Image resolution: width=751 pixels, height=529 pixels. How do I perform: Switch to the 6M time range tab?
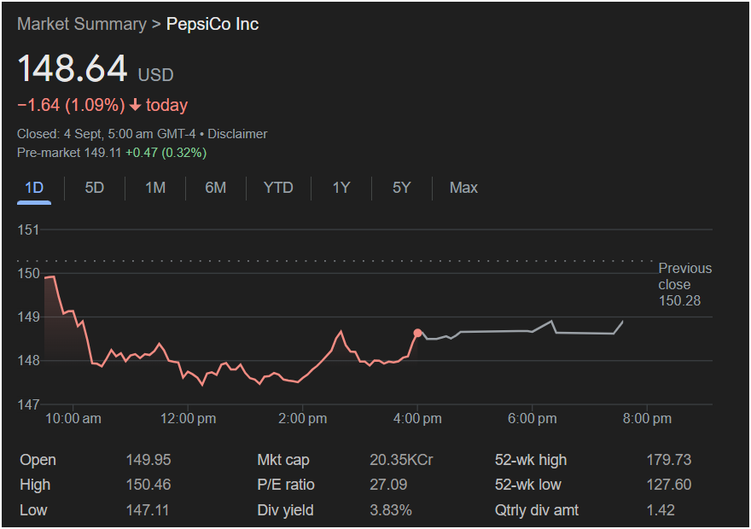pyautogui.click(x=216, y=188)
